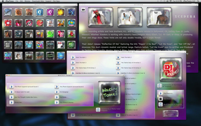Open the Happy New Year pack icon
The image size is (201, 126).
pos(18,34)
